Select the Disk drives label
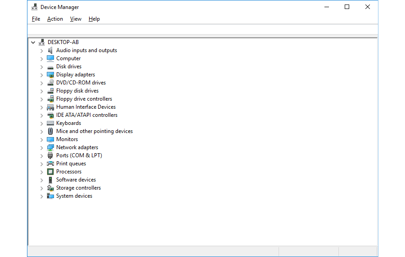The image size is (405, 257). [x=69, y=66]
